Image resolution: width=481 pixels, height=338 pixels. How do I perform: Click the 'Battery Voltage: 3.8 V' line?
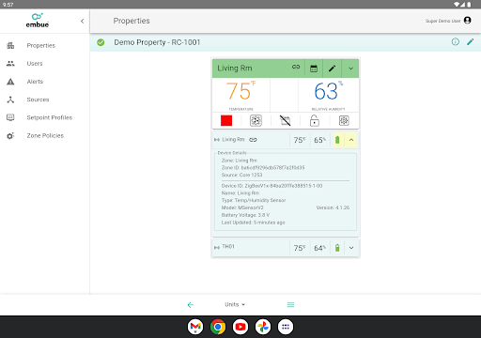(x=245, y=215)
